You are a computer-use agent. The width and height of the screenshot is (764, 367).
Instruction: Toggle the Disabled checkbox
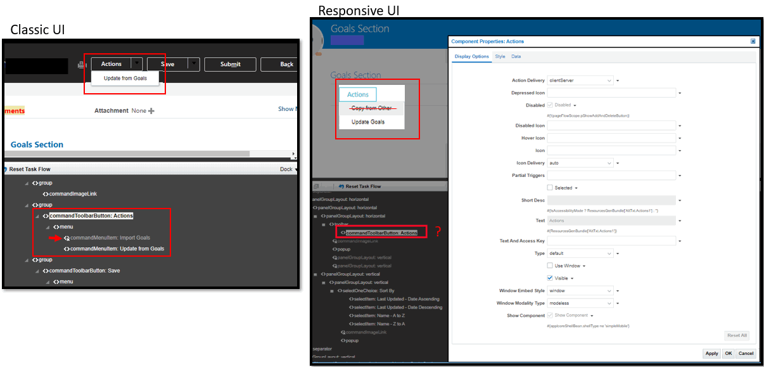pos(550,105)
